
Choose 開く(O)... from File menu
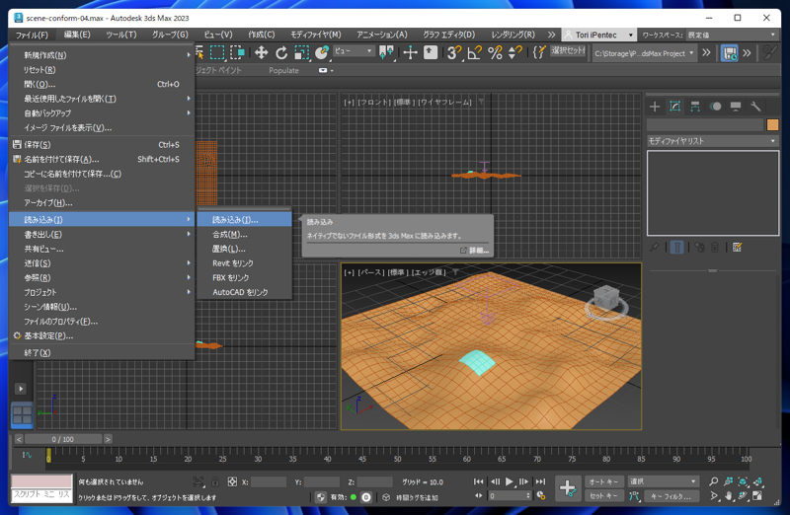102,84
